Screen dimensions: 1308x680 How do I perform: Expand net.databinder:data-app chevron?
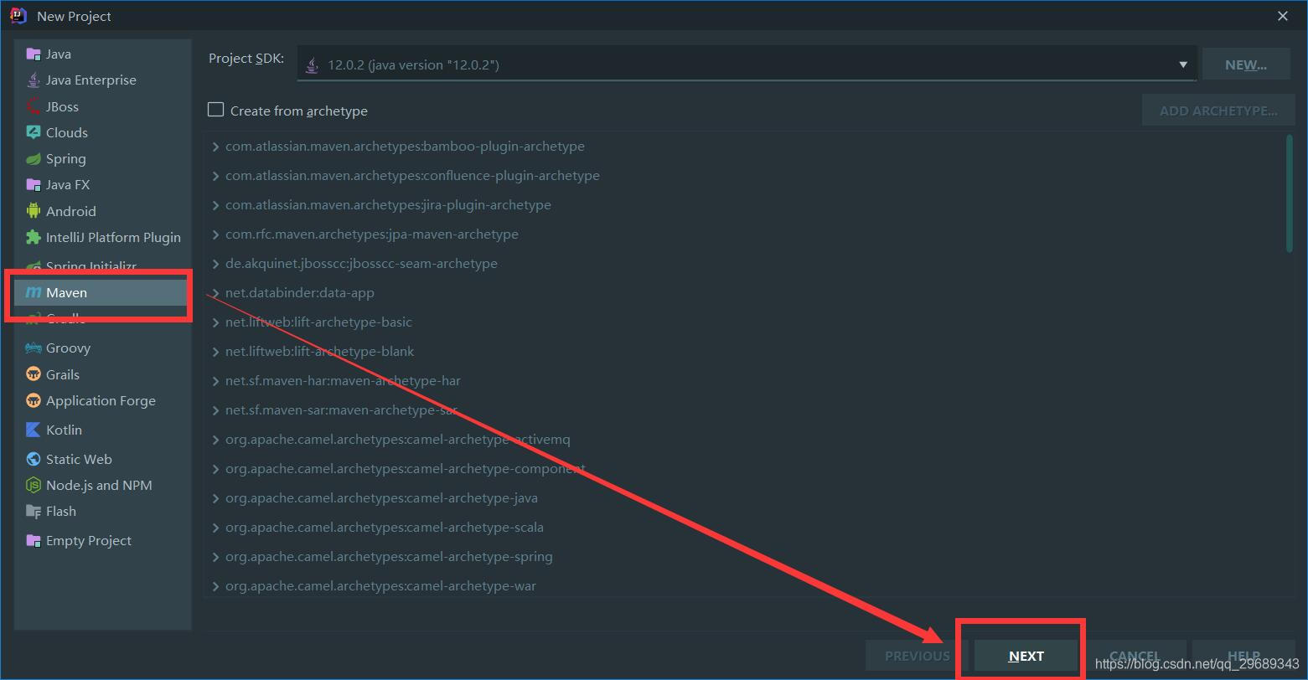[x=216, y=293]
